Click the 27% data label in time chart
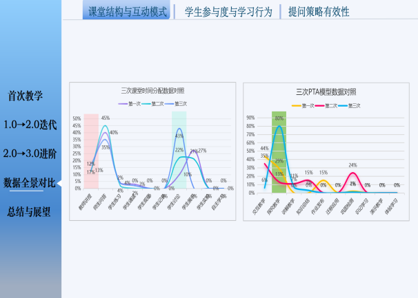 pos(202,151)
